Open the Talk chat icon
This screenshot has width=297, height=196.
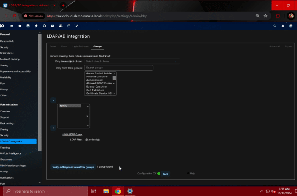pos(44,26)
